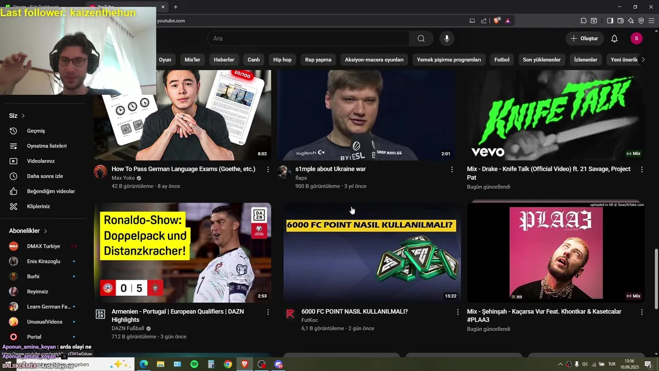Open the browser hamburger menu

(x=651, y=21)
